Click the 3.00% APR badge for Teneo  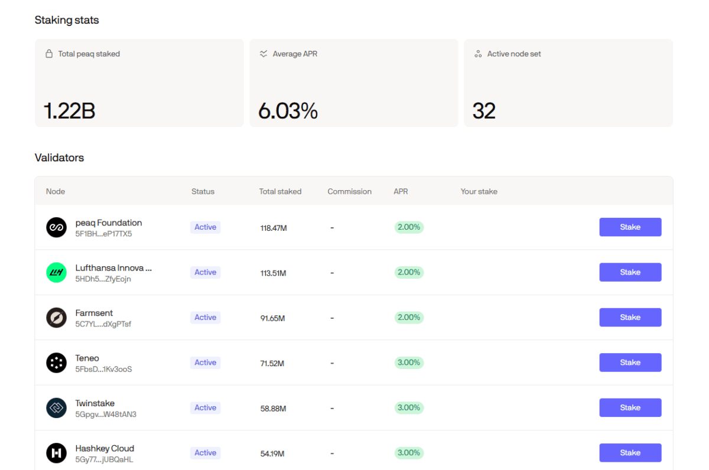tap(409, 363)
